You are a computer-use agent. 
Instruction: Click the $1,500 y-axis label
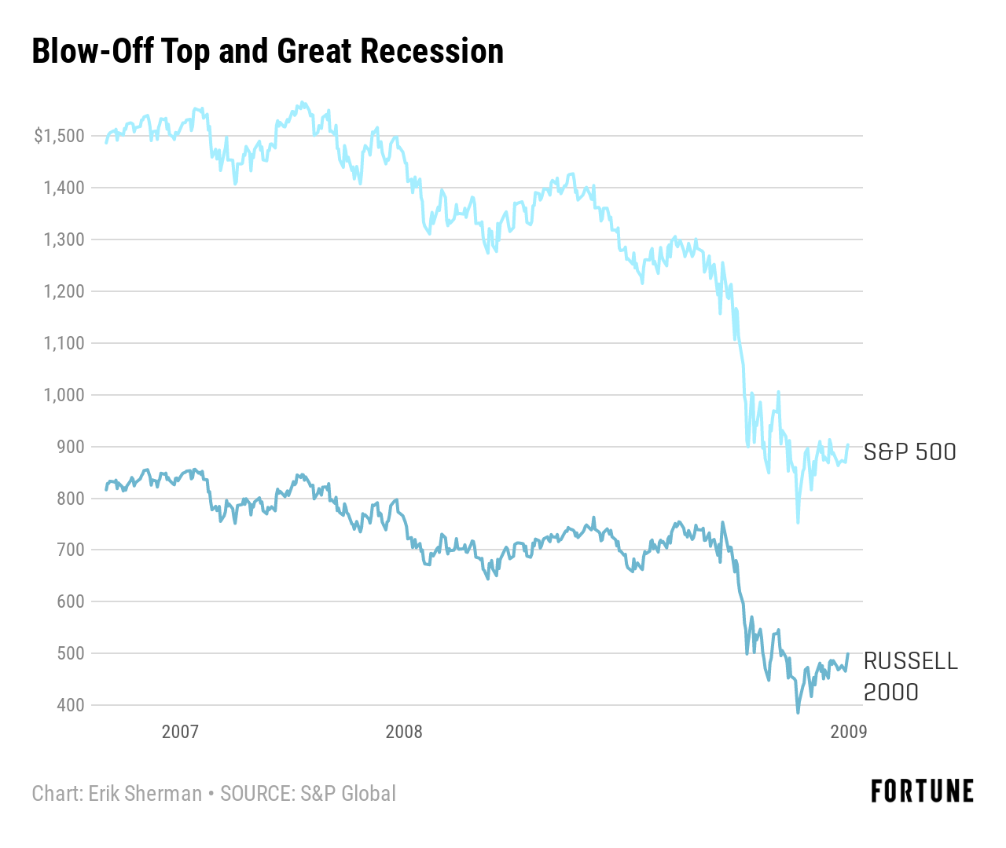point(59,136)
